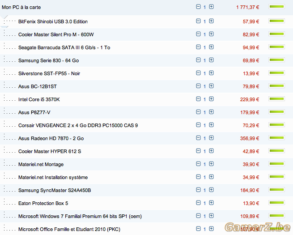The height and width of the screenshot is (235, 293).
Task: Decrease Asus BC-12B1ST quantity
Action: [x=198, y=86]
